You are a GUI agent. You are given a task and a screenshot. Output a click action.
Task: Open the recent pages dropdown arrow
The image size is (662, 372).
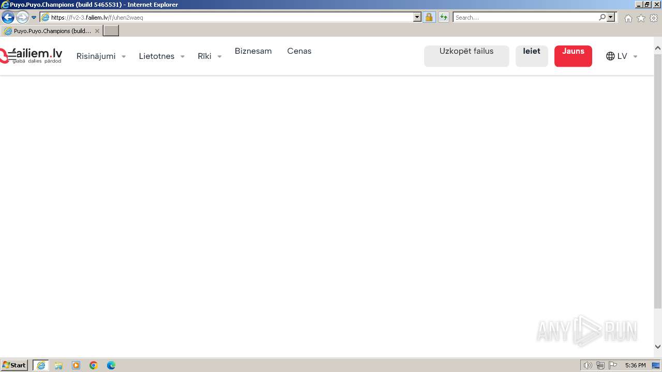(x=34, y=18)
